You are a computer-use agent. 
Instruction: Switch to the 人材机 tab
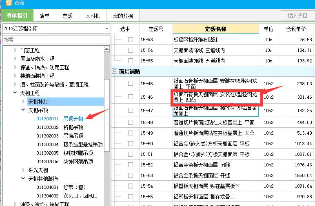point(93,16)
